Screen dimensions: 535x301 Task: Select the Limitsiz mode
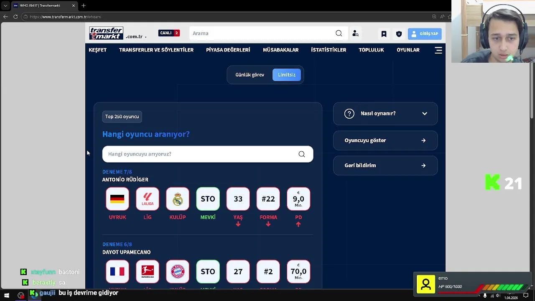(287, 75)
